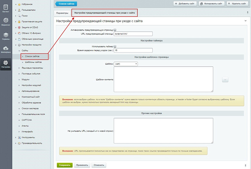Collapse the Сайты tree node
251x169 pixels.
[x=19, y=51]
